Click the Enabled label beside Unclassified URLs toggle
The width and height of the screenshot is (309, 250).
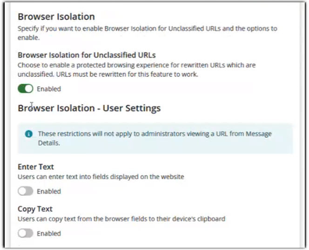49,89
